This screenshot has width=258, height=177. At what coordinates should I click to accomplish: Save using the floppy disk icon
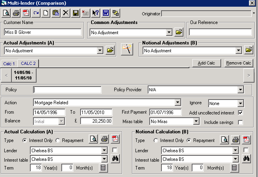[76, 13]
